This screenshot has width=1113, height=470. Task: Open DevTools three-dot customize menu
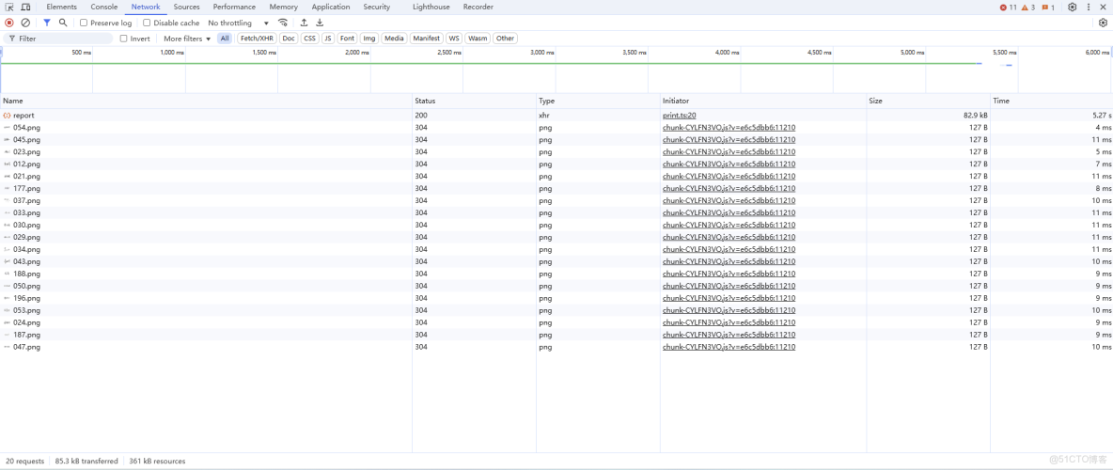click(x=1089, y=7)
